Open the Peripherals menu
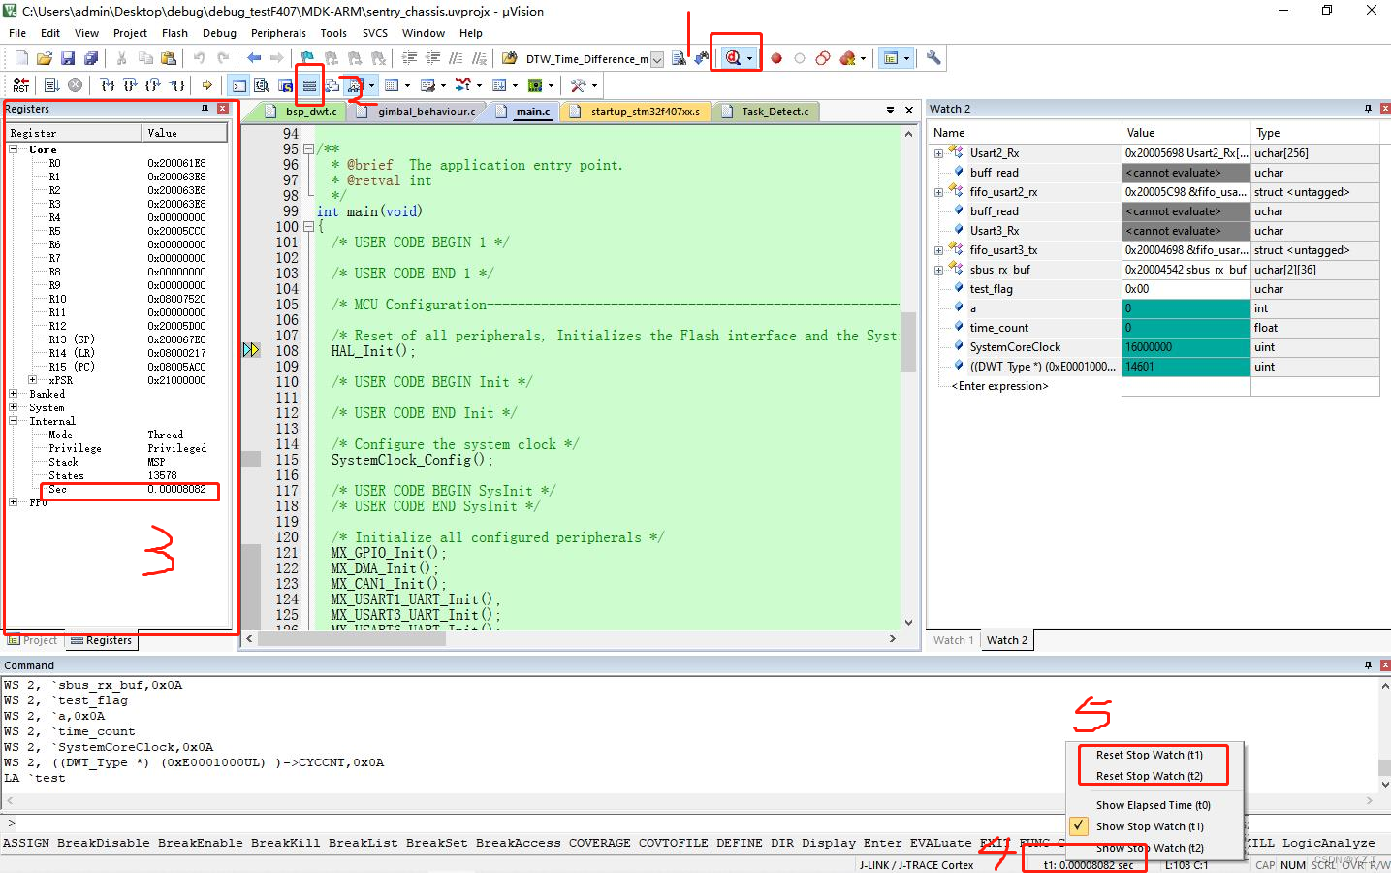Viewport: 1391px width, 873px height. tap(278, 33)
